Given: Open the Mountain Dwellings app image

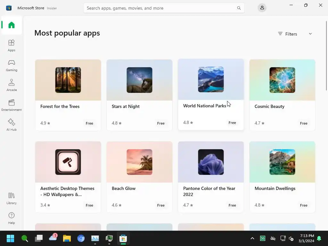Looking at the screenshot, I should tap(282, 162).
